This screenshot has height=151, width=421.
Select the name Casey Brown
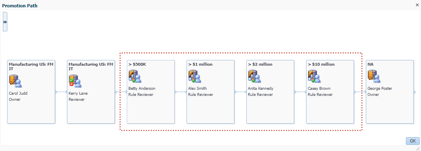click(319, 88)
